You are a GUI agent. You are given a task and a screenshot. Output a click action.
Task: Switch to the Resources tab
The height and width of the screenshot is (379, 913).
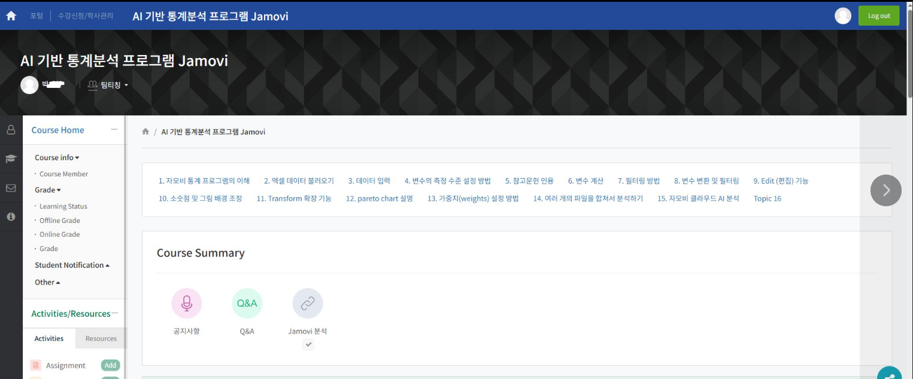101,338
